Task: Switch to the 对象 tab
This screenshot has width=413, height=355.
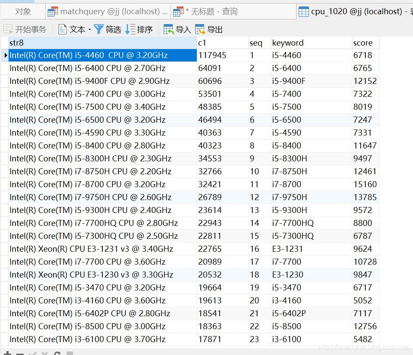Action: (x=23, y=11)
